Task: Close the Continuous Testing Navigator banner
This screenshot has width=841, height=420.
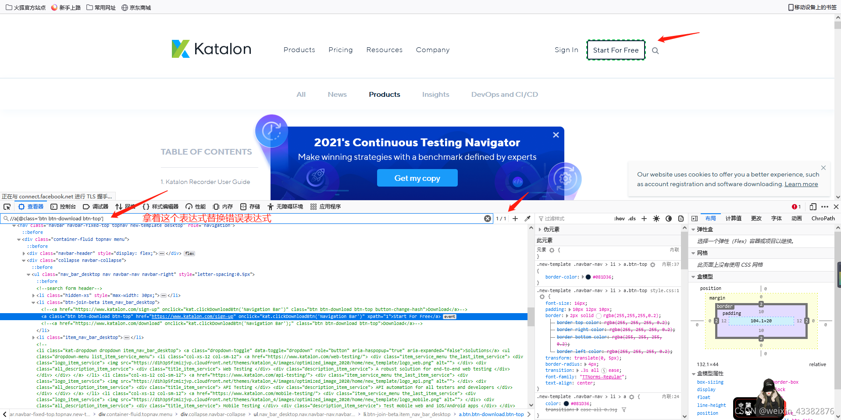Action: click(x=556, y=135)
